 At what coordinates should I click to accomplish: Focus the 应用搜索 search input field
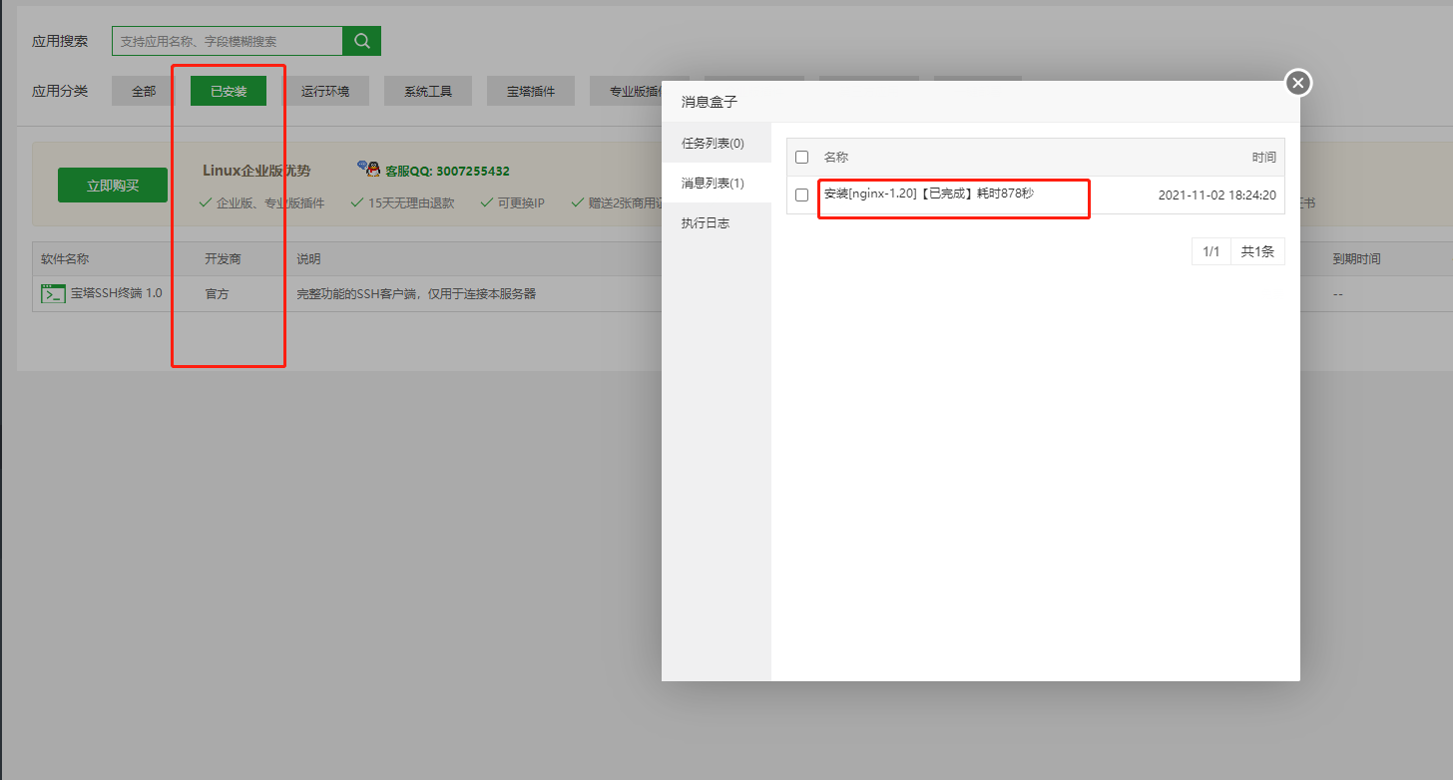tap(227, 41)
